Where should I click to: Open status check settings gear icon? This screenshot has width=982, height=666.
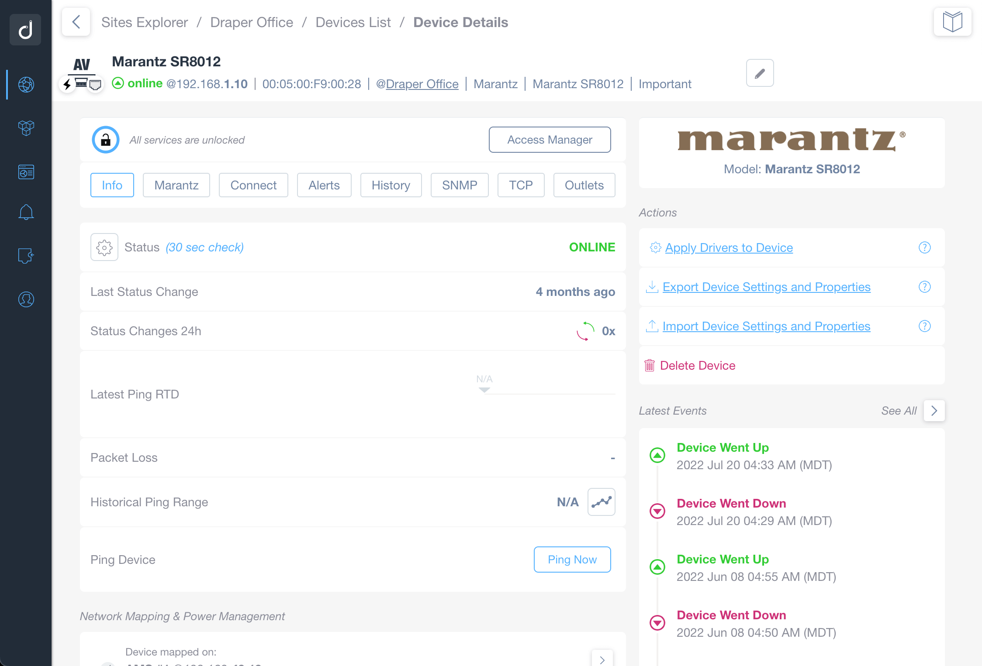pos(104,247)
